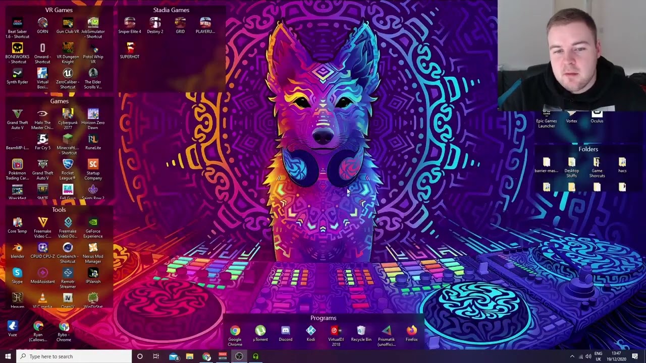Viewport: 646px width, 363px height.
Task: Open the Recycle Bin
Action: [x=361, y=331]
